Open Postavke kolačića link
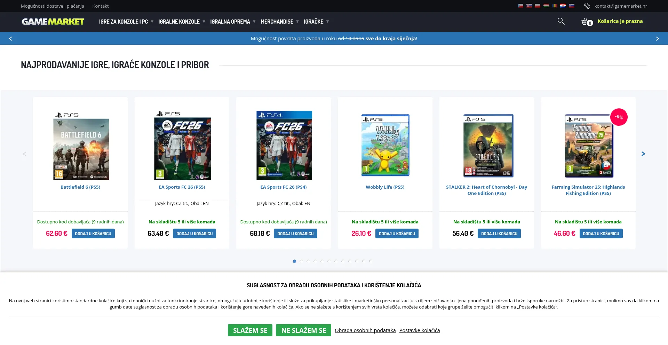 click(x=419, y=330)
